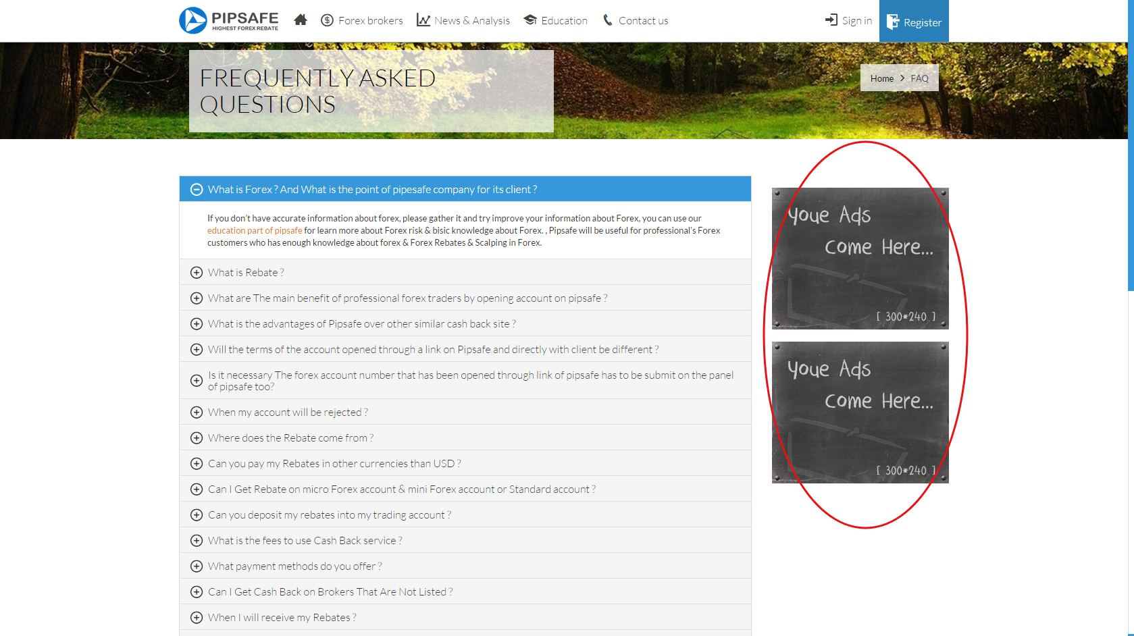Click the Register button
Image resolution: width=1134 pixels, height=636 pixels.
coord(914,21)
